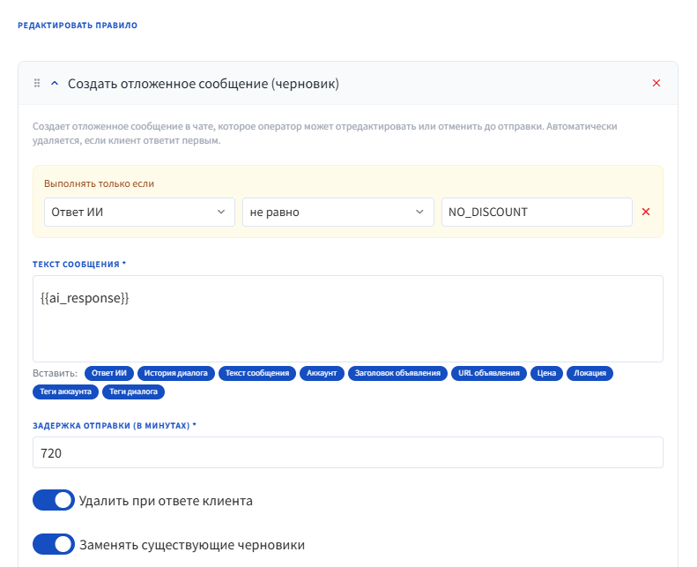Click the description text starting 'Создает отложенное сообщение'
The width and height of the screenshot is (697, 567).
tap(324, 133)
